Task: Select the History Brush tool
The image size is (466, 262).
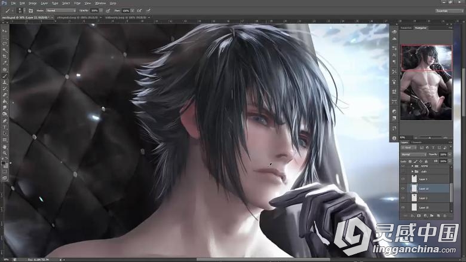Action: coord(4,89)
